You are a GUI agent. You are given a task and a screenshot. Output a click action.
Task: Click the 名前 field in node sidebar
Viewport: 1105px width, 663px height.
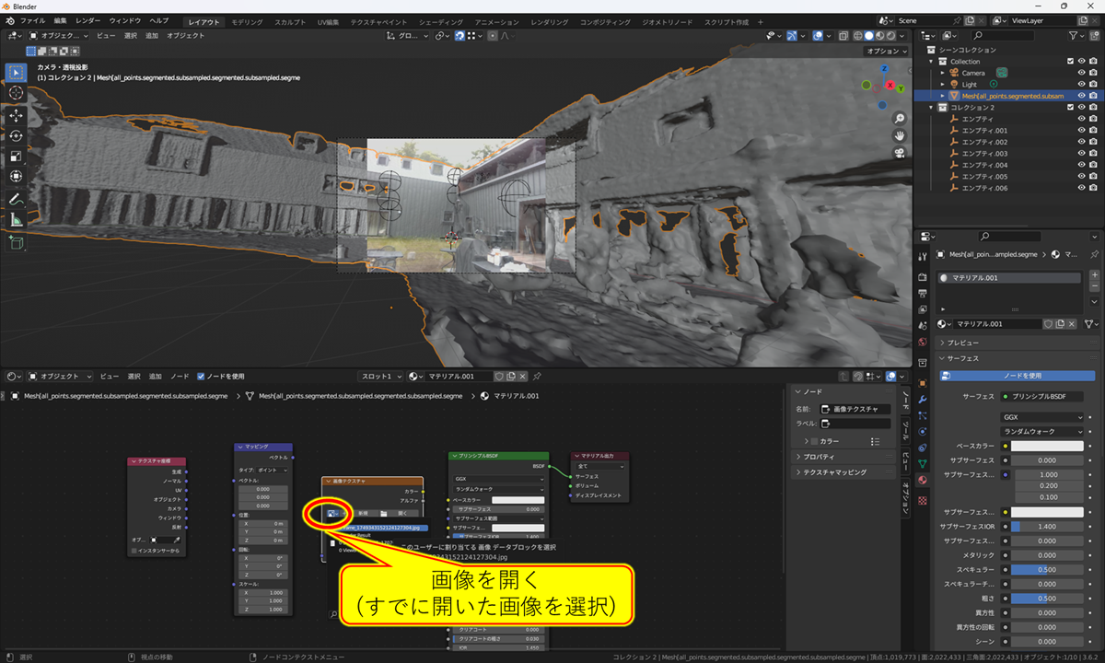pos(855,409)
